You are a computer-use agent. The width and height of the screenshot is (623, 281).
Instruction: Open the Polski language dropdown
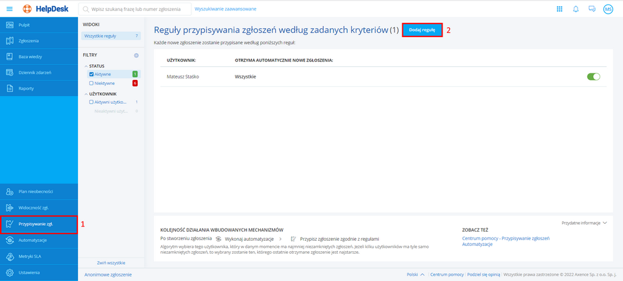tap(415, 275)
